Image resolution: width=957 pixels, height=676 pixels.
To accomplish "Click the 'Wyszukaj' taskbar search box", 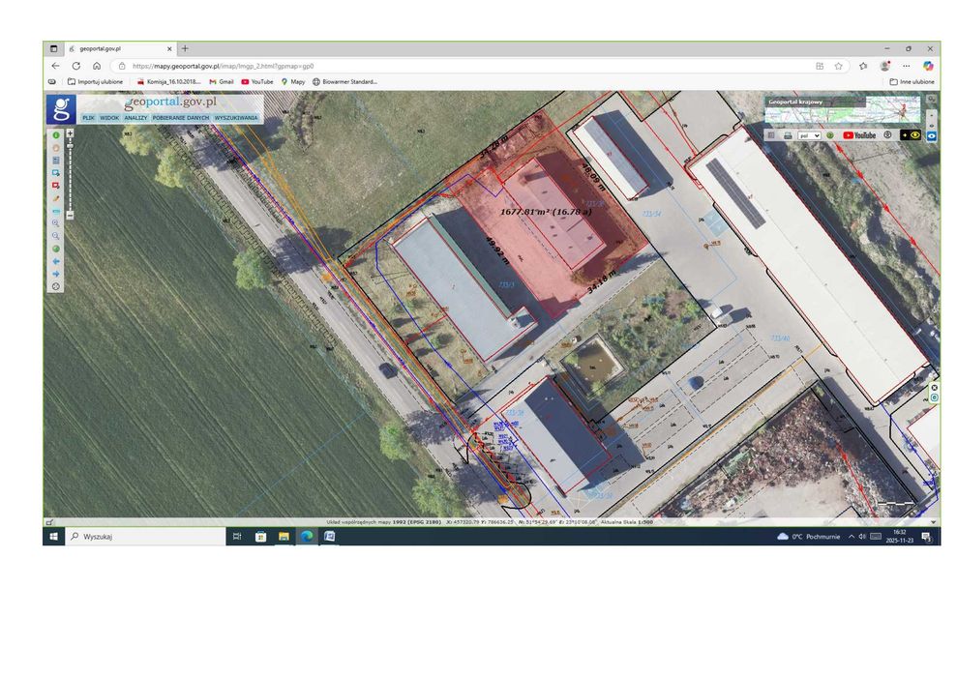I will (x=145, y=537).
